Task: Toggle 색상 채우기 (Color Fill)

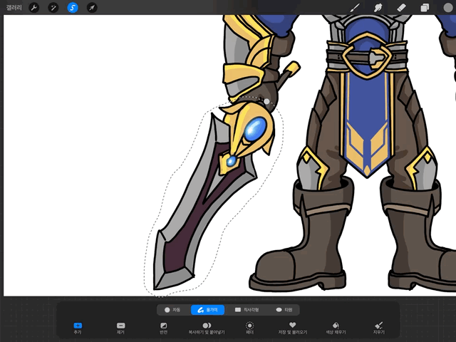Action: [x=336, y=328]
